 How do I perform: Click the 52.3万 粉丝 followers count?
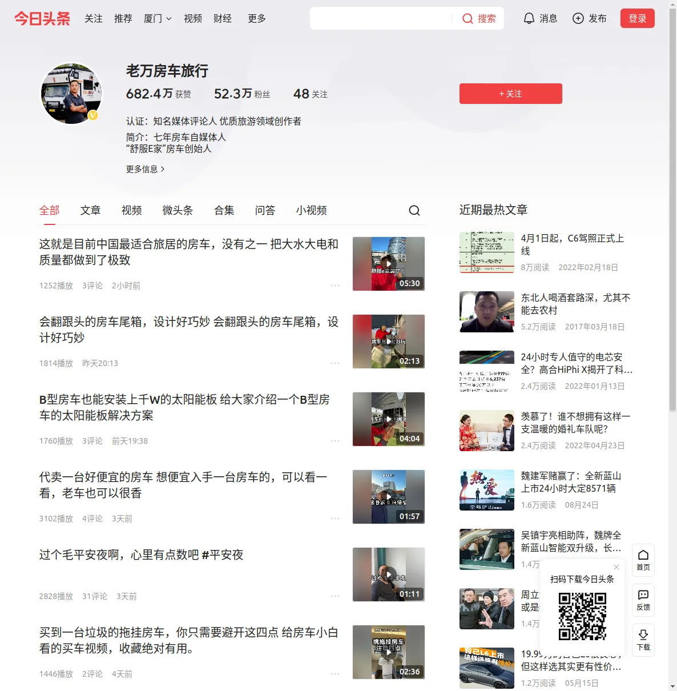[242, 94]
